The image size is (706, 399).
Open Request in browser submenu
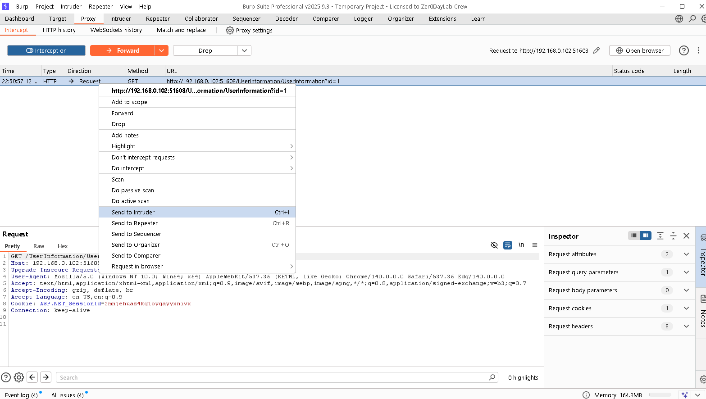coord(197,267)
